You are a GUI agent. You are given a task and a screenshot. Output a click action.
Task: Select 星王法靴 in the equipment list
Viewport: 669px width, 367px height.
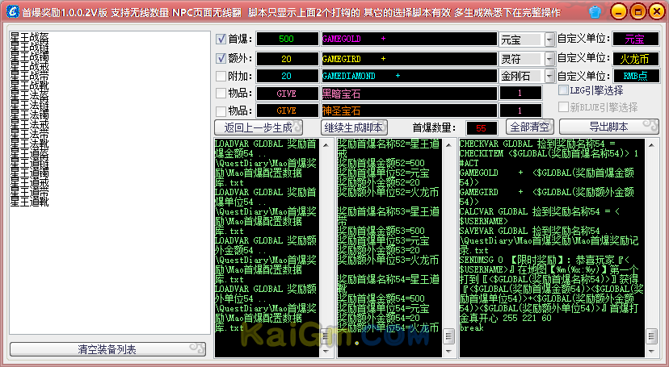coord(29,144)
